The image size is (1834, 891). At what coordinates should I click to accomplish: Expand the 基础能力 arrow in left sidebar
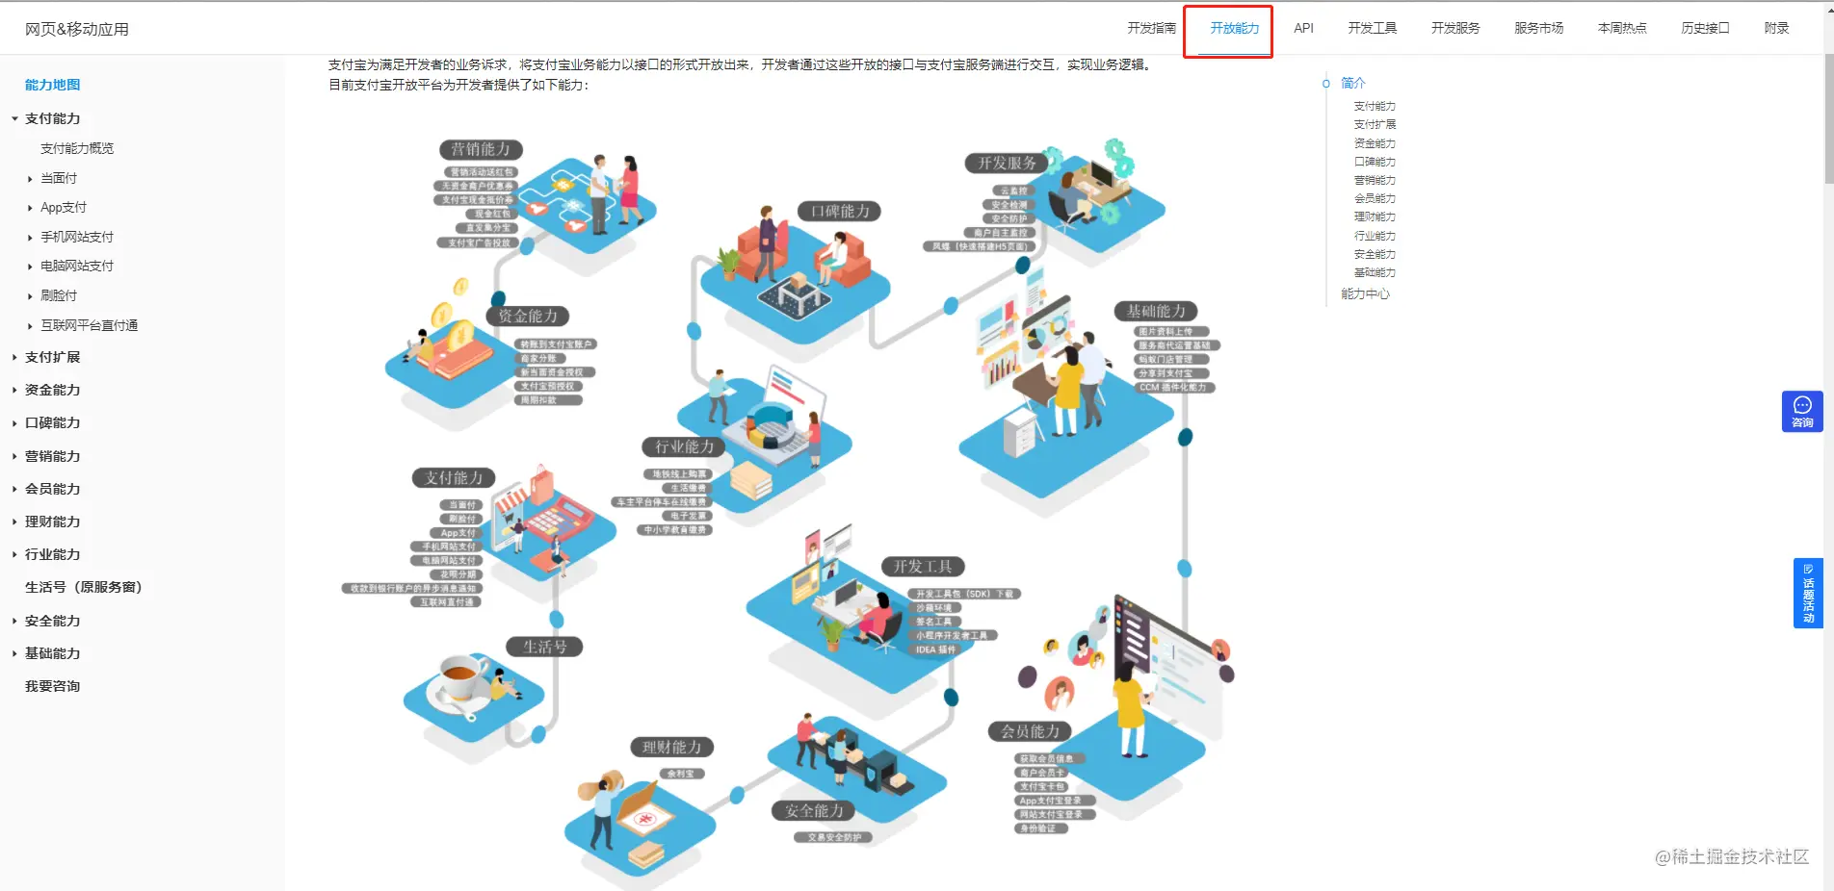[14, 653]
